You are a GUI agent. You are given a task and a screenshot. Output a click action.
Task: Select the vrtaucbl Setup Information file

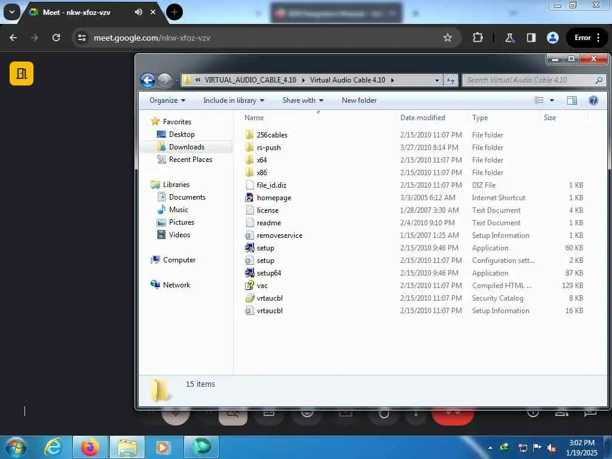[x=270, y=311]
